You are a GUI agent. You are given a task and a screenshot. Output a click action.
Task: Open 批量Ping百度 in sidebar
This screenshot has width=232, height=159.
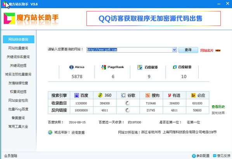pyautogui.click(x=18, y=109)
